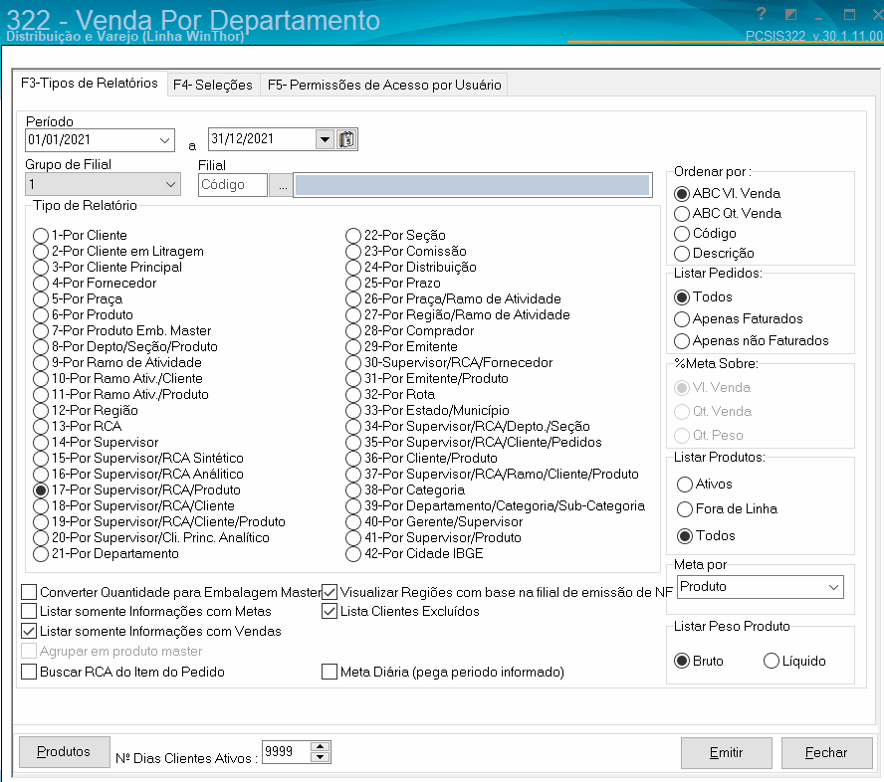Open the Meta por Produto combo box

760,587
